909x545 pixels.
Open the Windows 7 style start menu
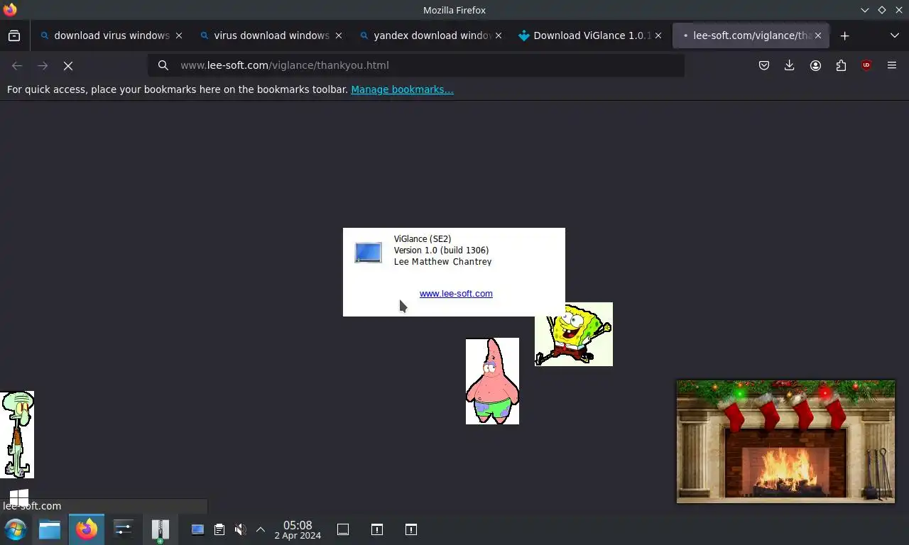pos(16,529)
